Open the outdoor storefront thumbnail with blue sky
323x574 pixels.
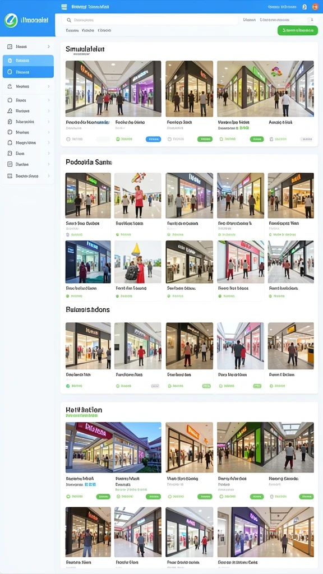(113, 447)
